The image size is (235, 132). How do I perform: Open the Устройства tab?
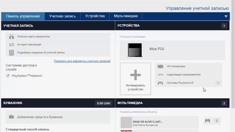[95, 16]
